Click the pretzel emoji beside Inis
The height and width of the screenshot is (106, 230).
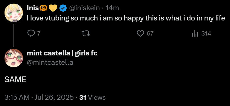[43, 8]
